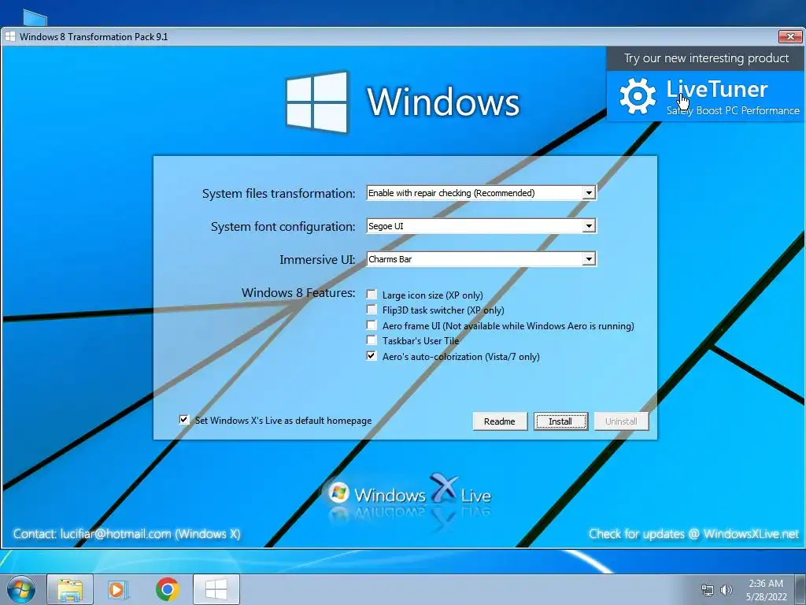
Task: Click 'Safely Boost PC Performance' text
Action: pyautogui.click(x=733, y=110)
